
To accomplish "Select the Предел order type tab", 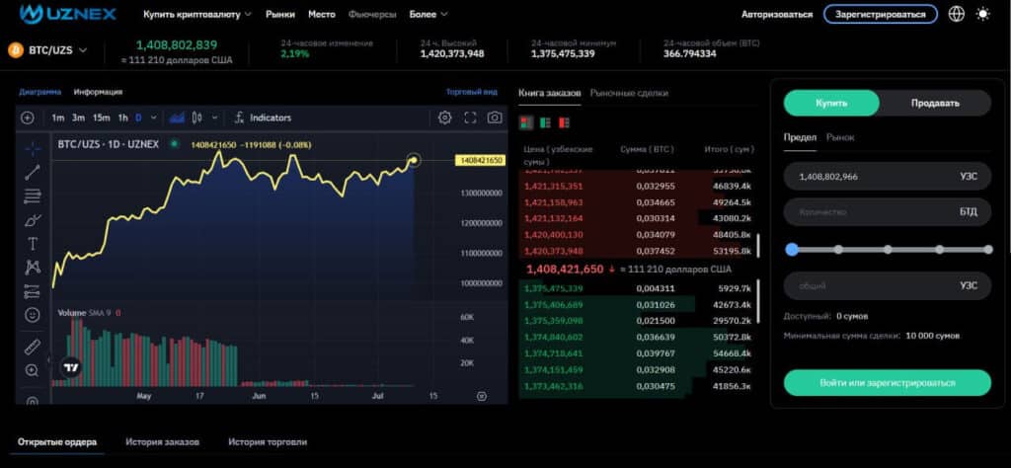I will (x=800, y=137).
